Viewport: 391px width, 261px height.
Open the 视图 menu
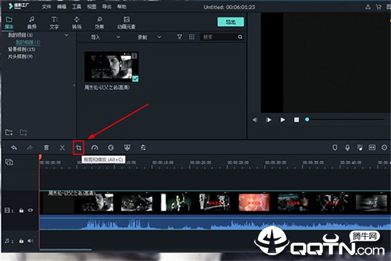91,7
